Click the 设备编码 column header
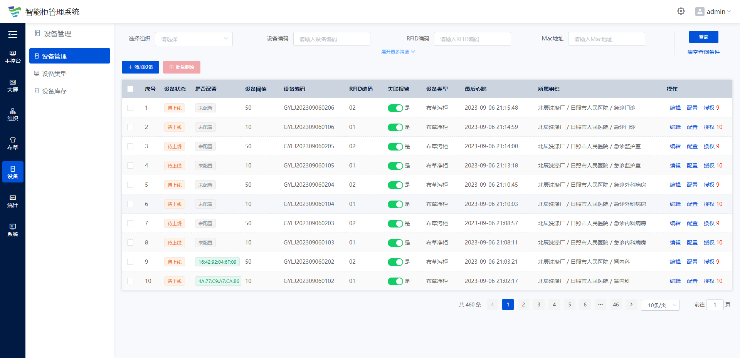740x358 pixels. point(294,89)
